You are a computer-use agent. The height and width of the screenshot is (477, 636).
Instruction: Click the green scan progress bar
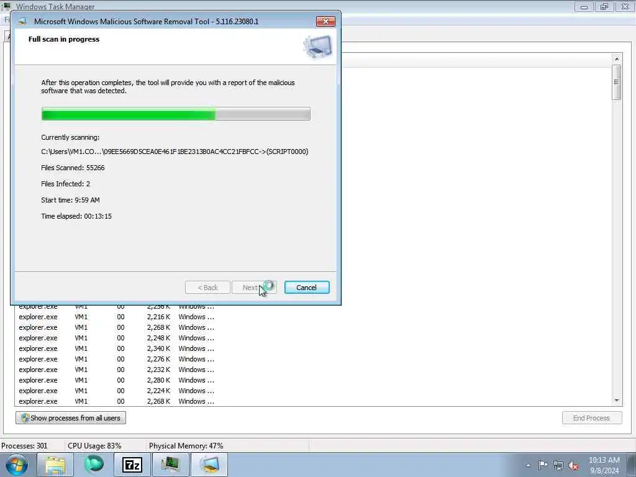click(x=176, y=114)
